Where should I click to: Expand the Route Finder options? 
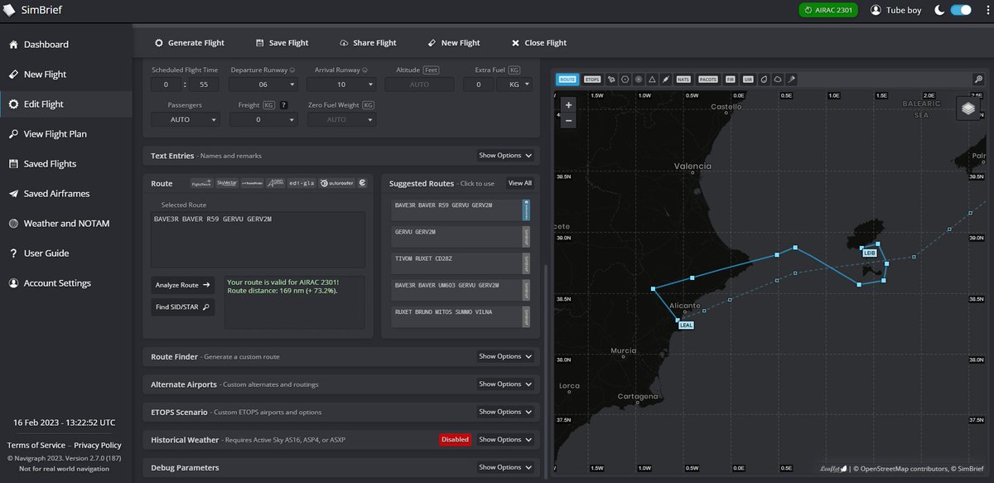pos(505,356)
